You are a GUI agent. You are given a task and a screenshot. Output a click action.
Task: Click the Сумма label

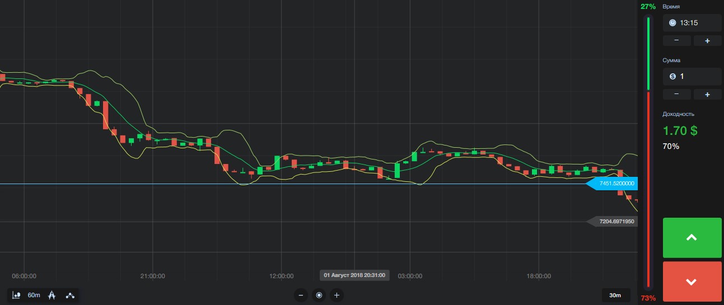pyautogui.click(x=672, y=60)
